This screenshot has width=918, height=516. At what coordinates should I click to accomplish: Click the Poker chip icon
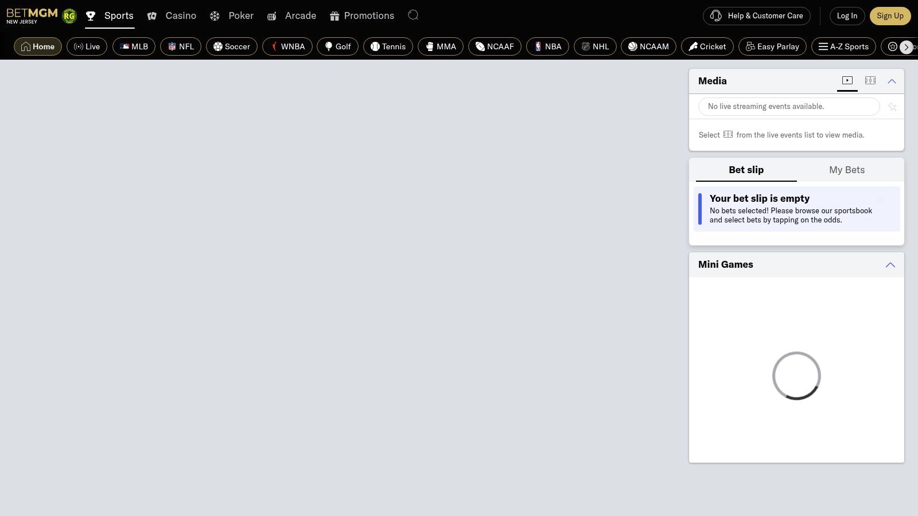tap(215, 15)
